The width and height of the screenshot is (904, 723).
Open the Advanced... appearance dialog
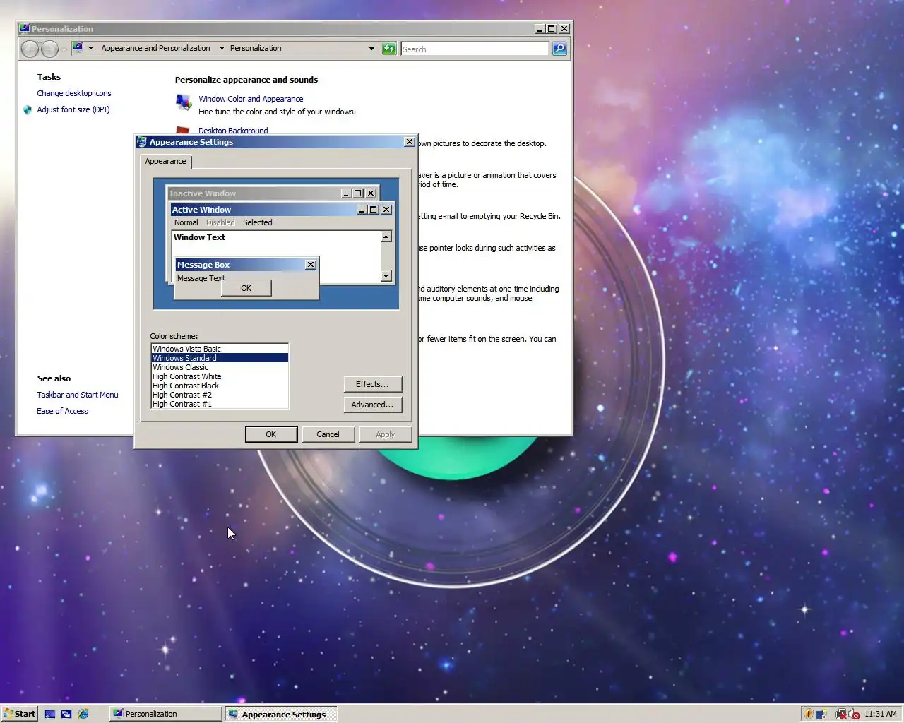click(372, 405)
